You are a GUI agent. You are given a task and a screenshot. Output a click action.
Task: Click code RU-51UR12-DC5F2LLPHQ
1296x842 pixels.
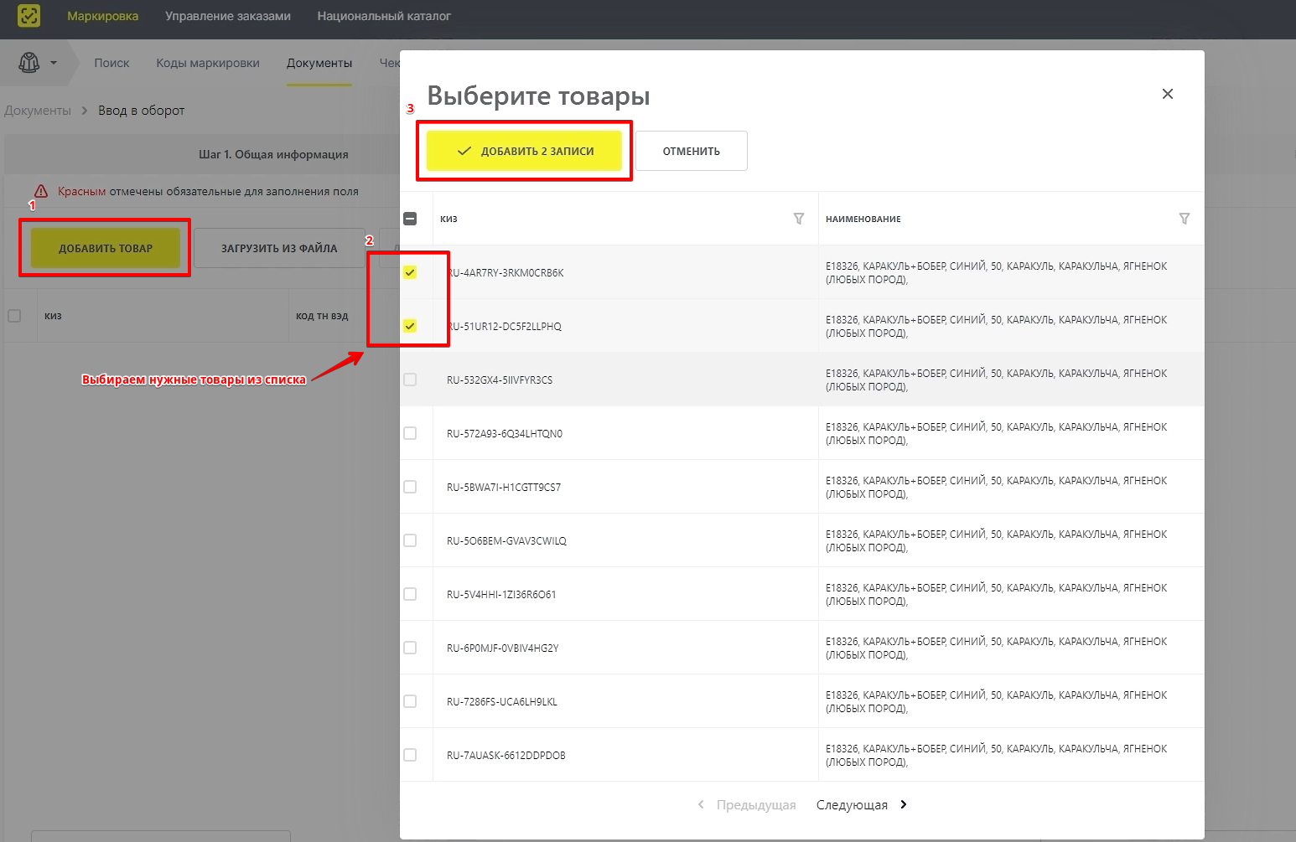point(504,326)
